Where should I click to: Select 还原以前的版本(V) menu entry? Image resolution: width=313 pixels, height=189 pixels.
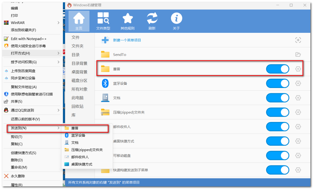25,119
